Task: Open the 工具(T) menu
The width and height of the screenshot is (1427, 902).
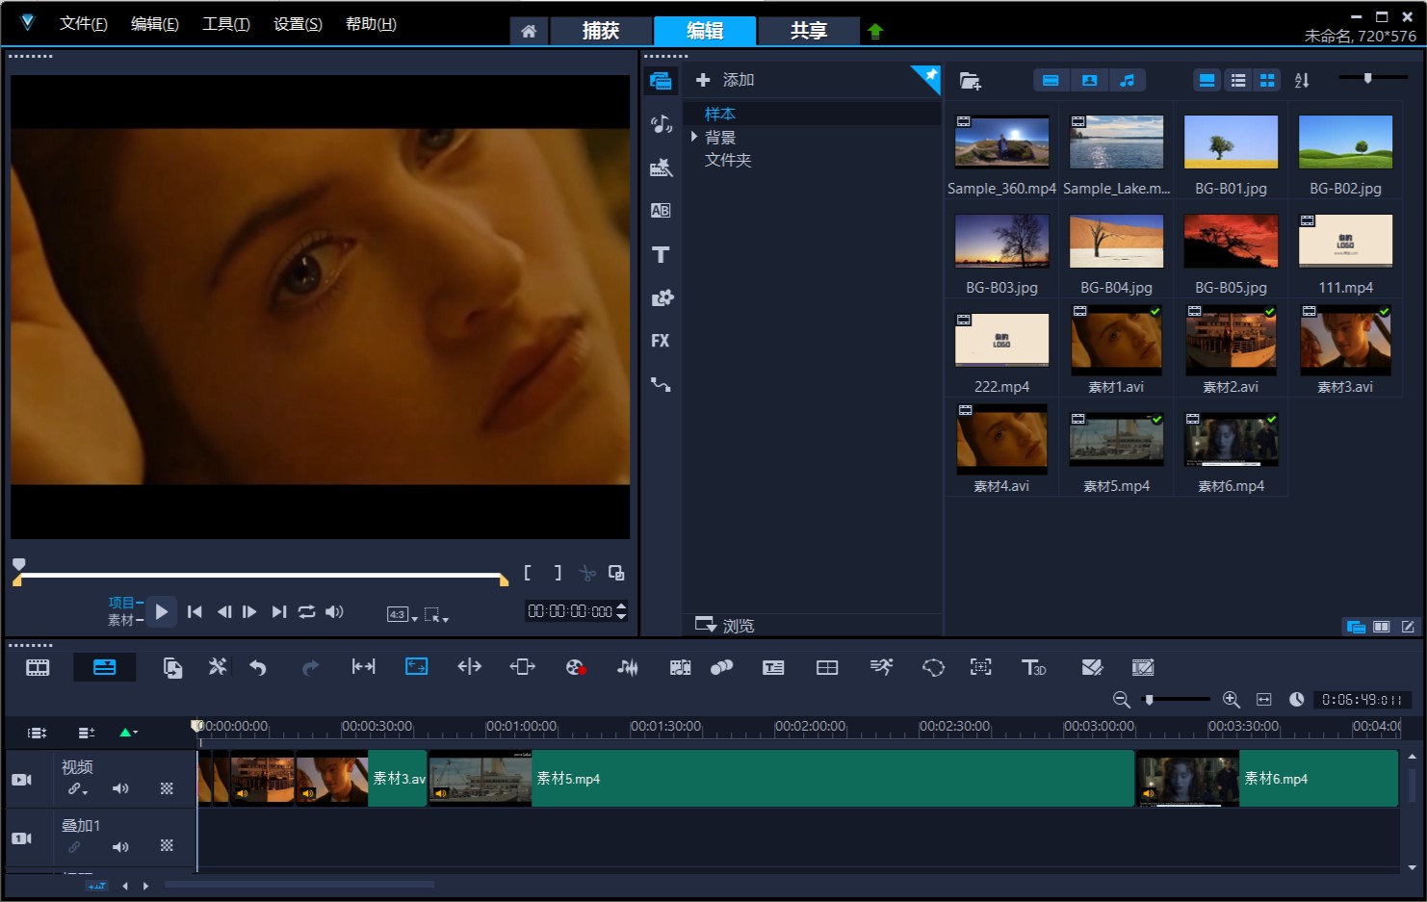Action: tap(226, 24)
